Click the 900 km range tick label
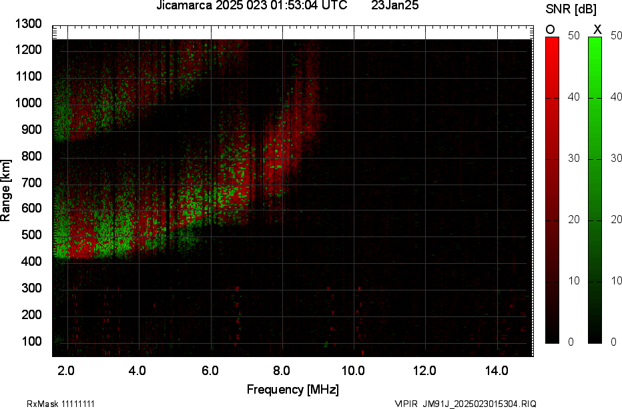 click(x=31, y=129)
